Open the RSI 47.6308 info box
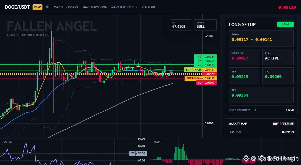The image size is (301, 165). [x=181, y=25]
